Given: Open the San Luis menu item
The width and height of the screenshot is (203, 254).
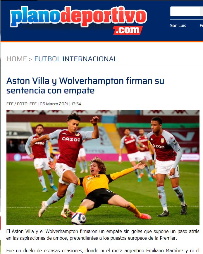Looking at the screenshot, I should coord(178,25).
